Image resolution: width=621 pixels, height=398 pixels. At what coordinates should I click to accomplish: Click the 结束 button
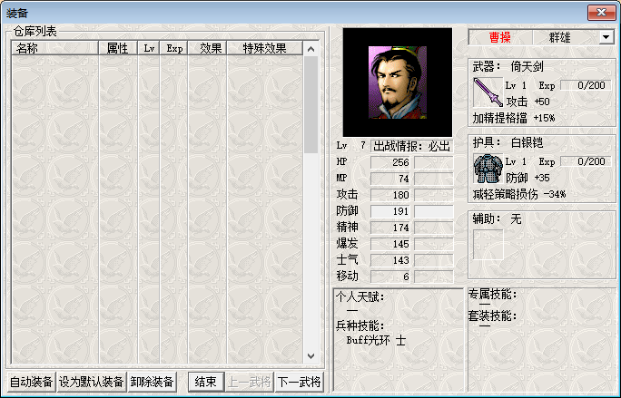point(205,382)
